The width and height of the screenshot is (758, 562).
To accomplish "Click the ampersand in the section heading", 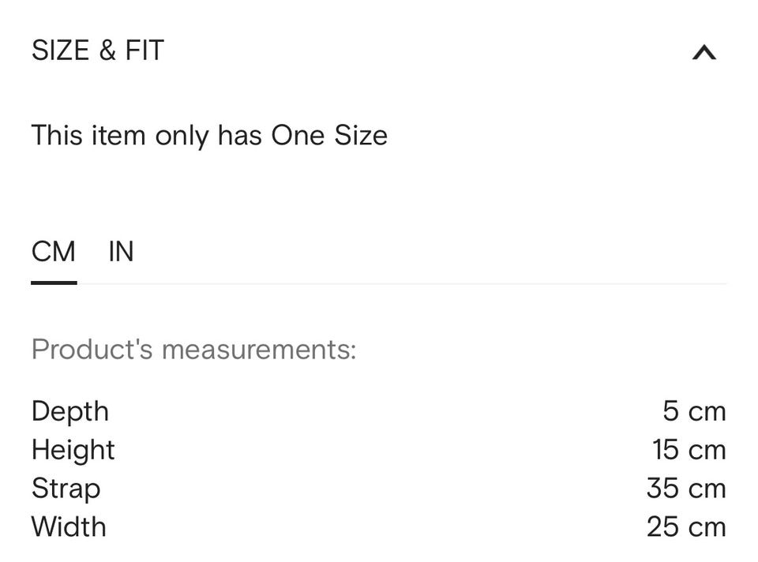I will [x=107, y=51].
